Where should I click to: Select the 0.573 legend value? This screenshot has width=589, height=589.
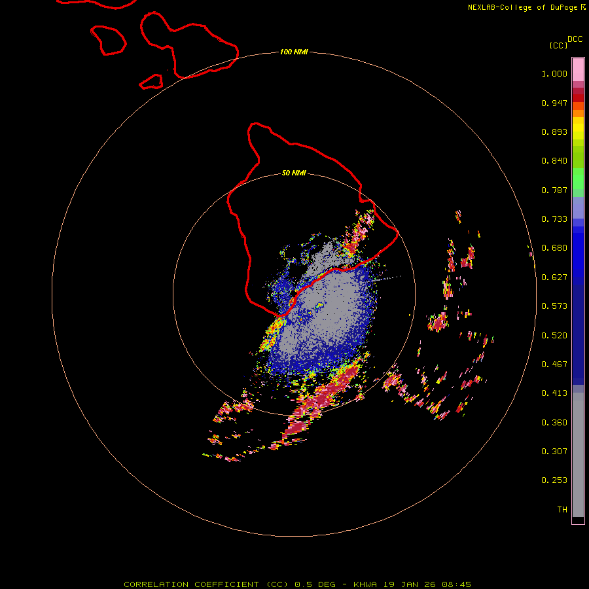click(554, 306)
